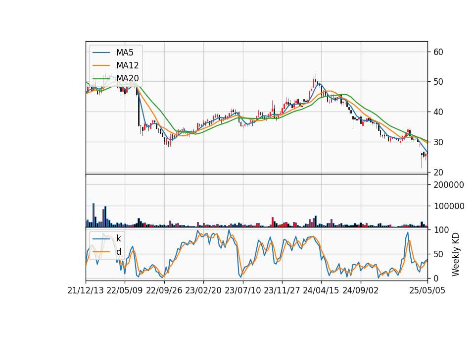
Task: Click the 22/05/09 date tick label
Action: coord(125,291)
